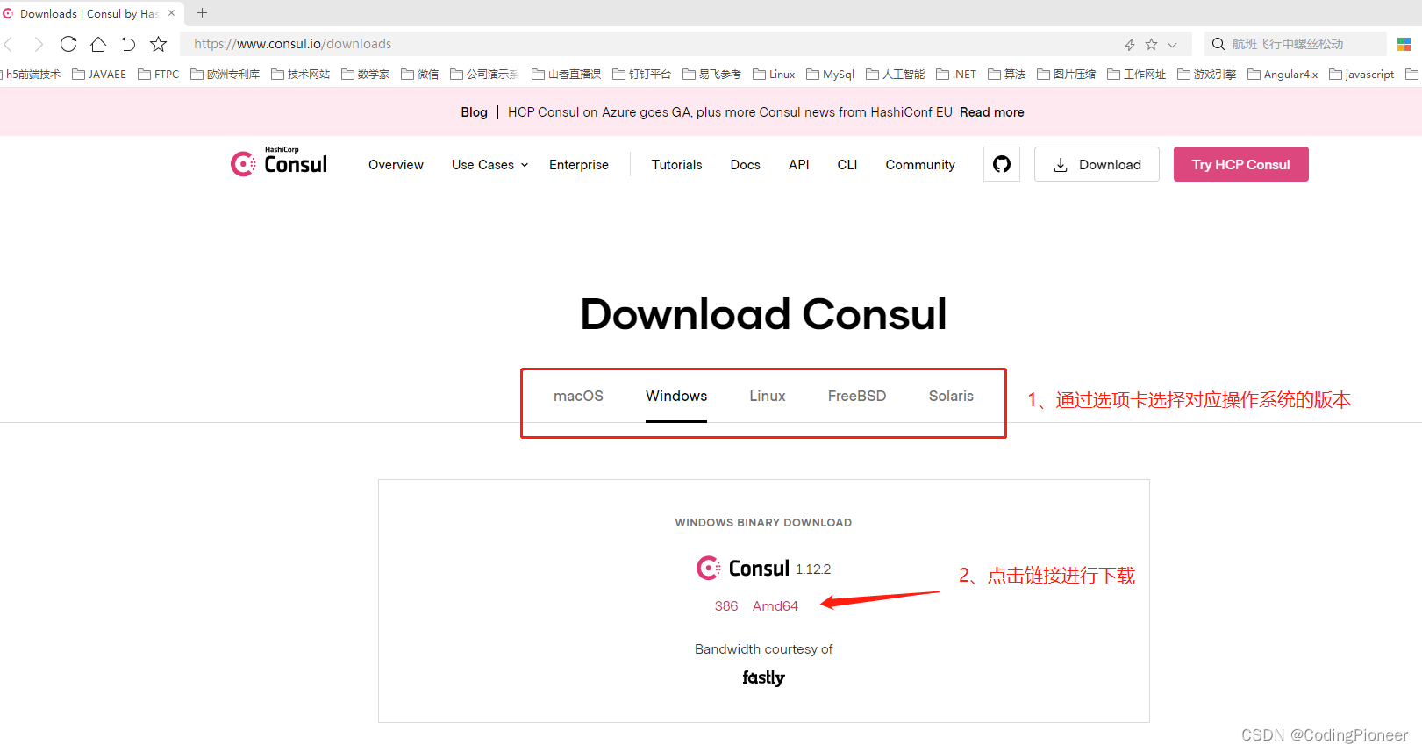Open the 数学家 bookmark folder
The height and width of the screenshot is (752, 1422).
(x=366, y=75)
